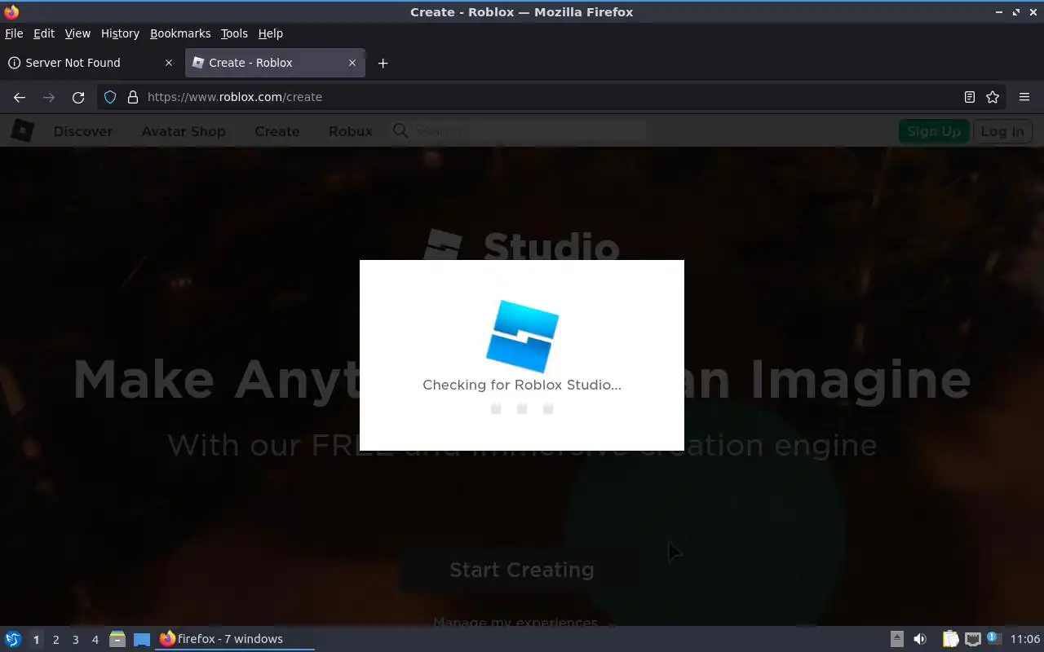
Task: Click the Log In button
Action: tap(1002, 131)
